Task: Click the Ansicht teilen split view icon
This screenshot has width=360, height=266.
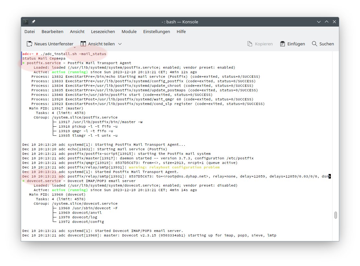Action: click(x=83, y=44)
